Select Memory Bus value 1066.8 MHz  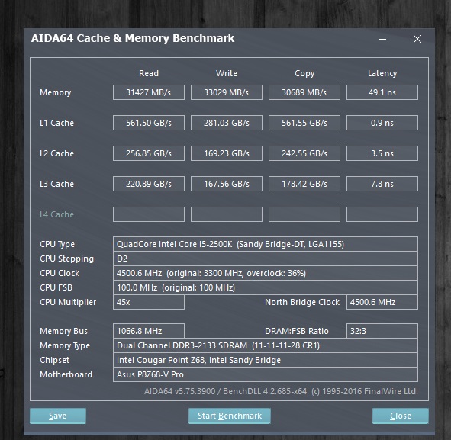[x=149, y=331]
